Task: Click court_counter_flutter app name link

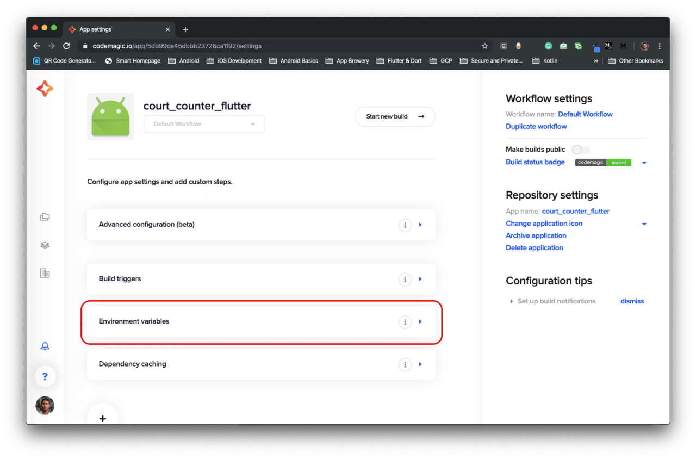Action: click(576, 211)
